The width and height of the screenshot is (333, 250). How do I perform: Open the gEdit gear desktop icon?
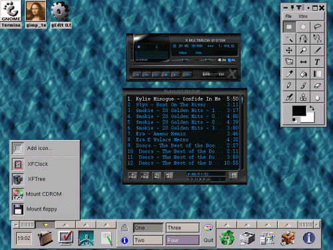point(61,14)
